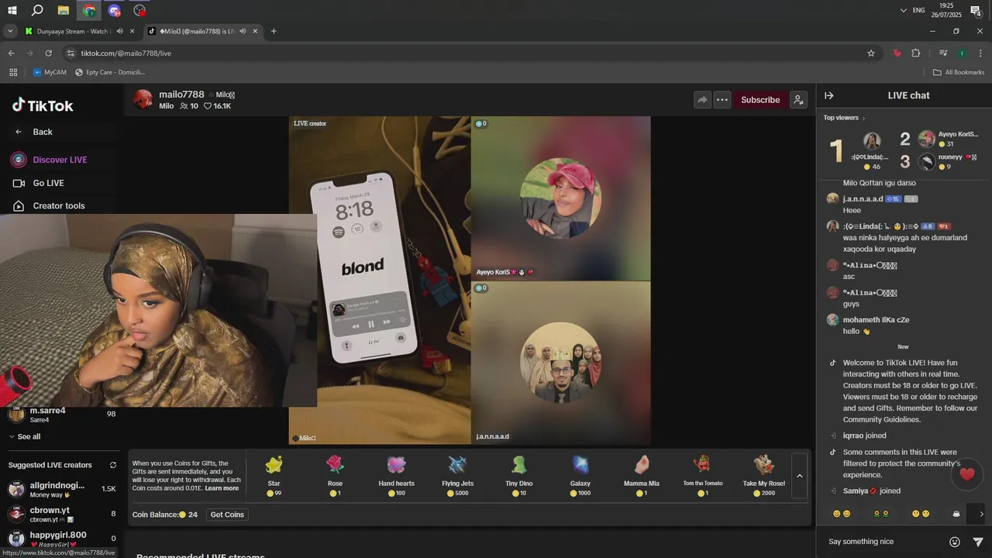Viewport: 992px width, 558px height.
Task: Open top viewer ruuneyy avatar
Action: pos(927,161)
